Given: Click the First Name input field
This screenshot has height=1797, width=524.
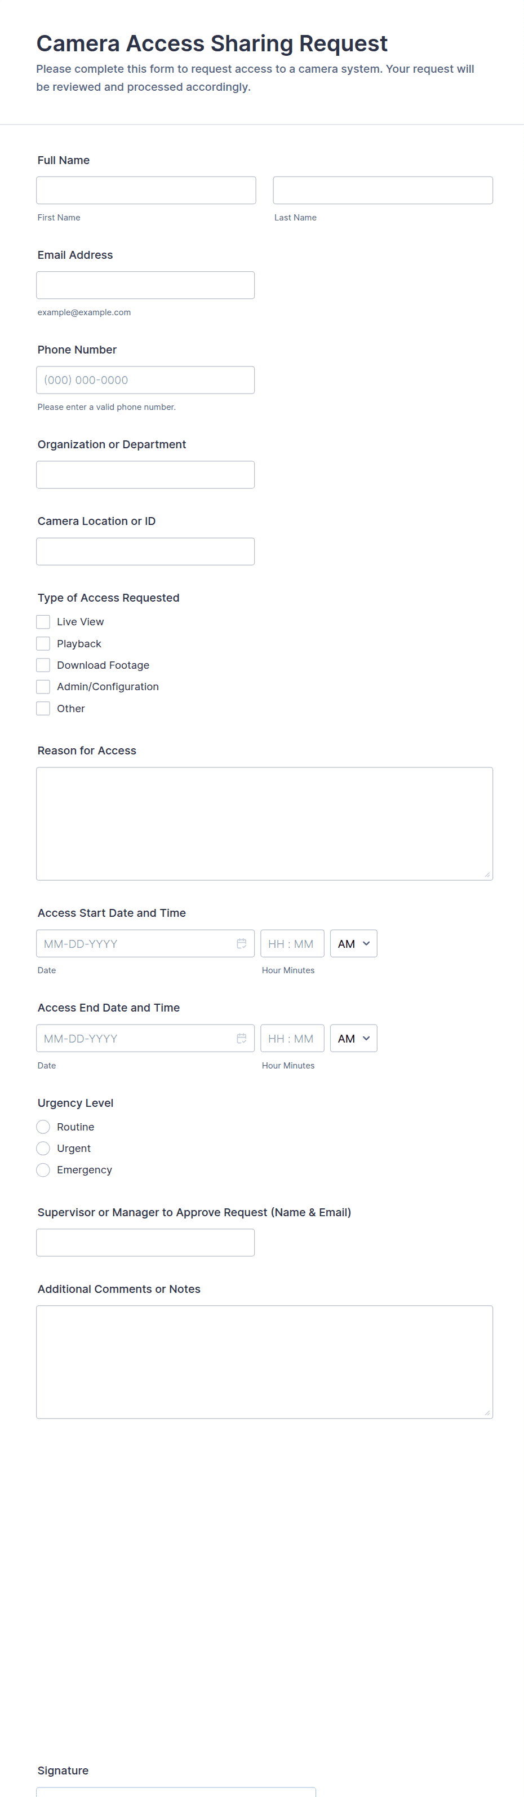Looking at the screenshot, I should [x=145, y=191].
